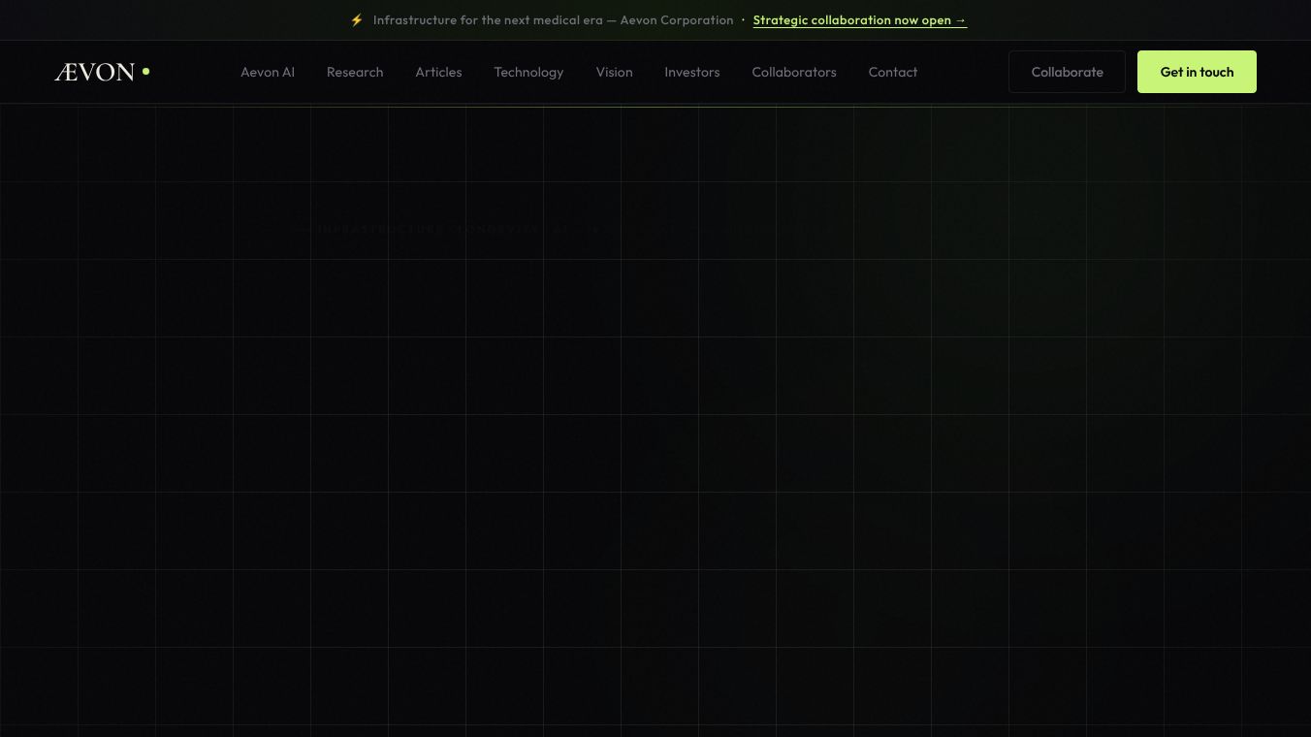Viewport: 1311px width, 737px height.
Task: Open the Strategic collaboration now open link
Action: click(x=859, y=20)
